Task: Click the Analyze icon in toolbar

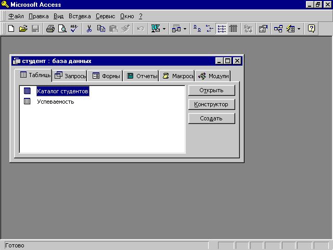Action: (x=176, y=29)
